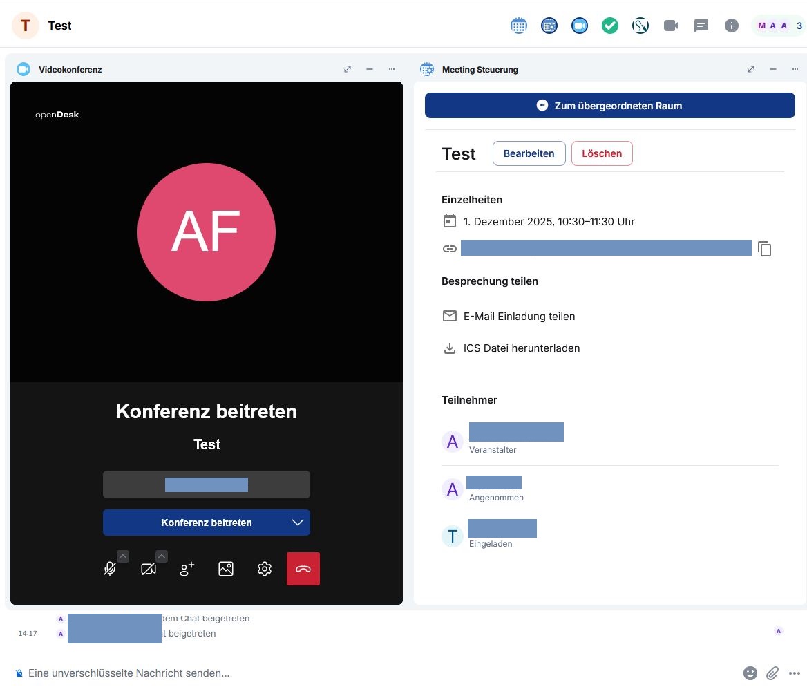Select the background image icon
This screenshot has width=807, height=696.
pyautogui.click(x=225, y=569)
